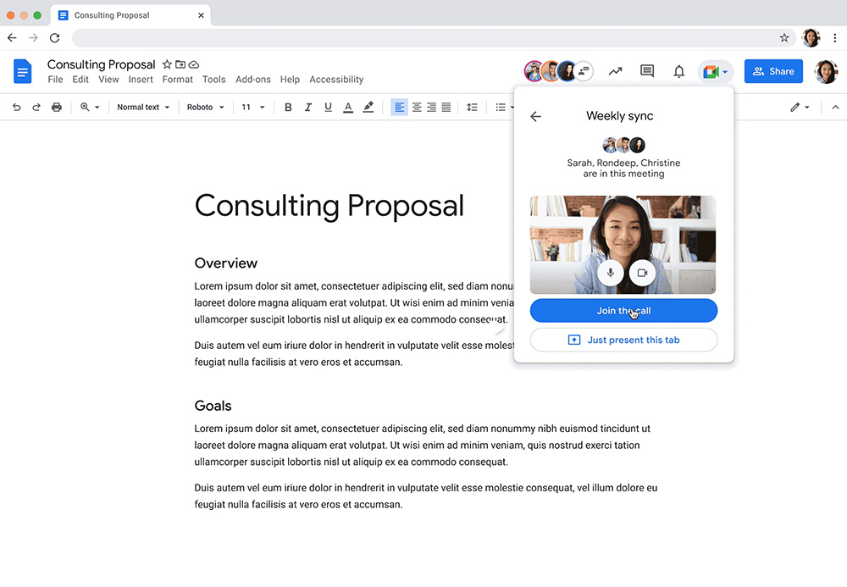
Task: Click the Overview heading
Action: tap(226, 263)
